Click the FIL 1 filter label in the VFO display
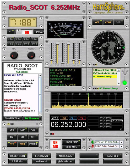The height and width of the screenshot is (167, 131). [73, 118]
